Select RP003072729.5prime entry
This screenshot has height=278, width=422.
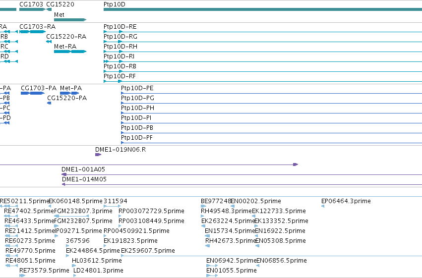[152, 211]
